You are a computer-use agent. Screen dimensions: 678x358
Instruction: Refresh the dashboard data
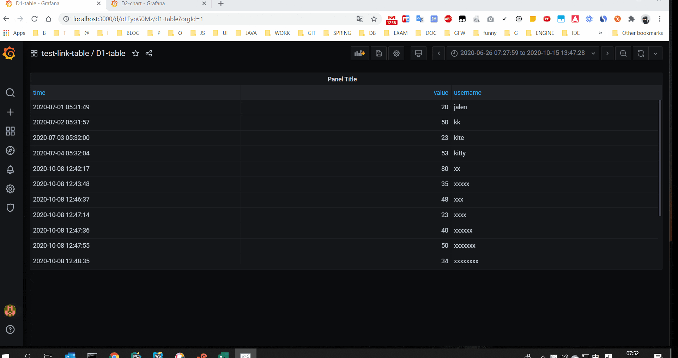coord(640,53)
